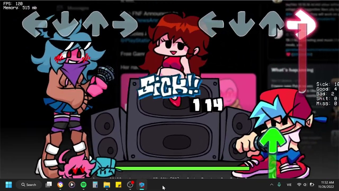Click the "Sick: 10" judgement counter
The height and width of the screenshot is (191, 339).
click(328, 84)
